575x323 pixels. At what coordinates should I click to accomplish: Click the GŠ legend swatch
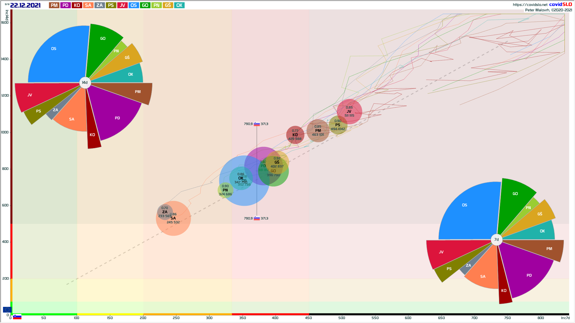point(168,5)
